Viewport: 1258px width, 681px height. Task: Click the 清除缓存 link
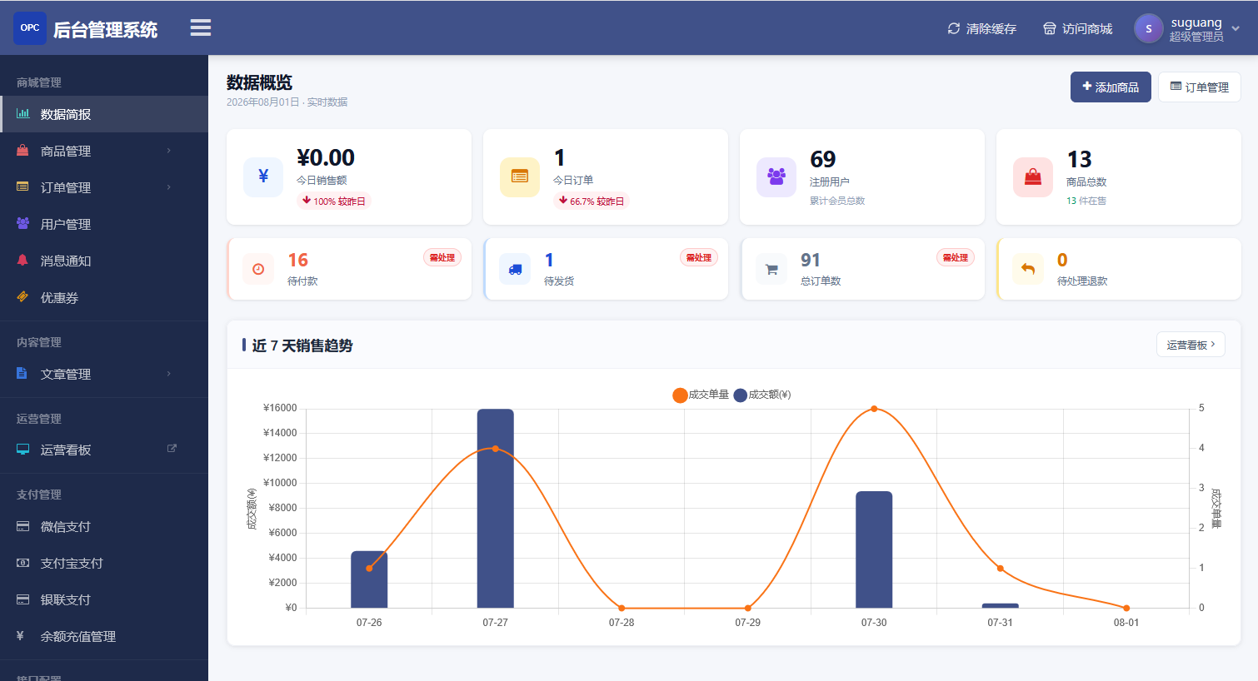pyautogui.click(x=982, y=28)
